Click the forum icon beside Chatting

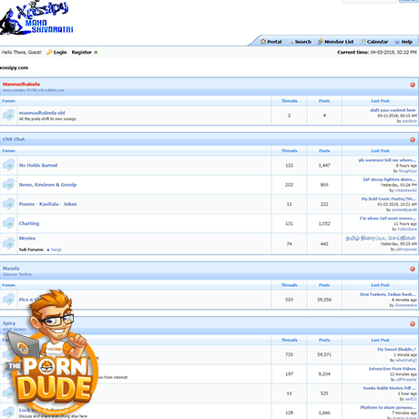tap(8, 223)
